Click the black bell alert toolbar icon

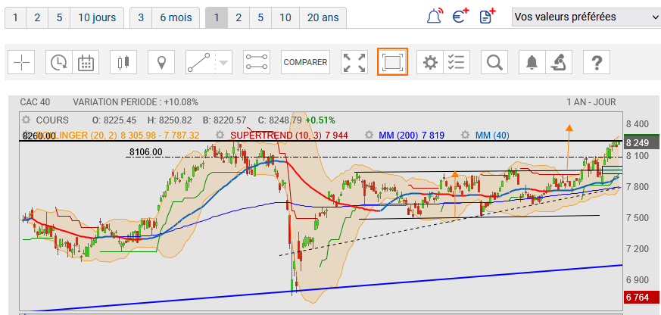pos(532,62)
